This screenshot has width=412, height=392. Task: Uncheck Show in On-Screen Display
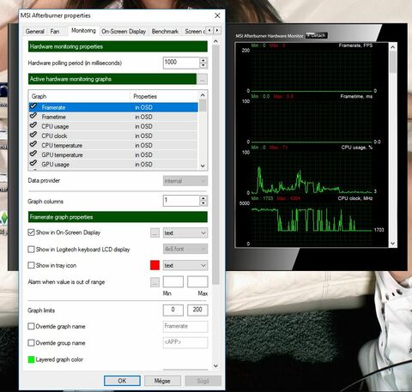click(31, 232)
